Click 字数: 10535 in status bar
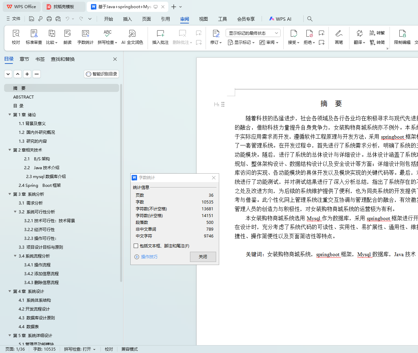The image size is (418, 353). click(44, 349)
